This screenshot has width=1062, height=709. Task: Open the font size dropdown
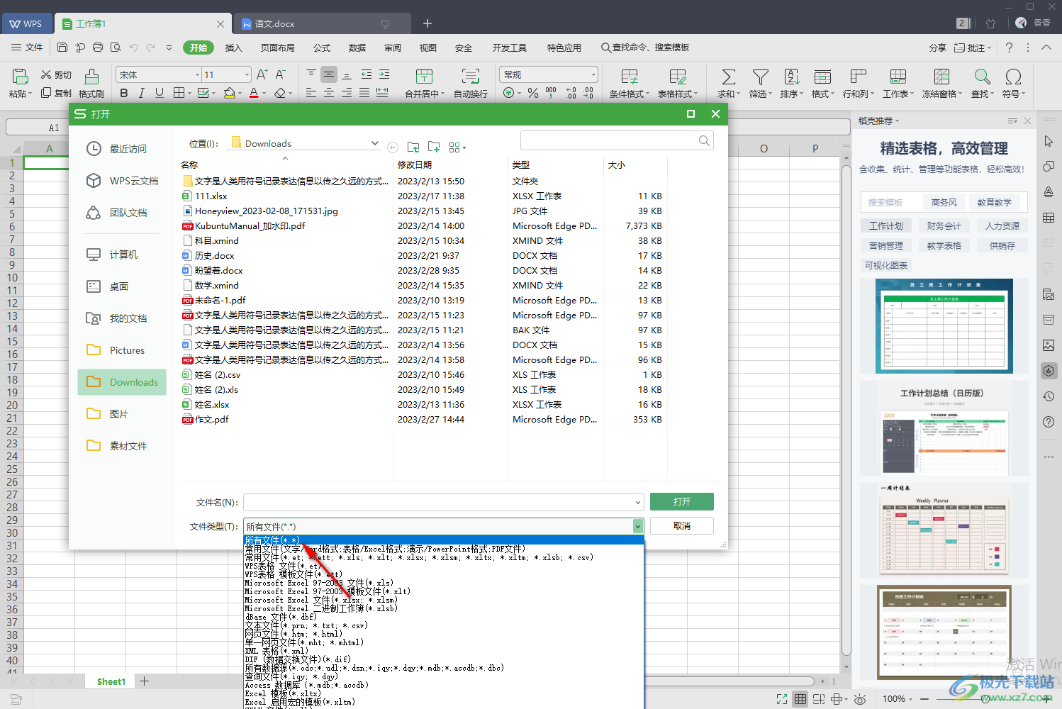click(x=247, y=74)
